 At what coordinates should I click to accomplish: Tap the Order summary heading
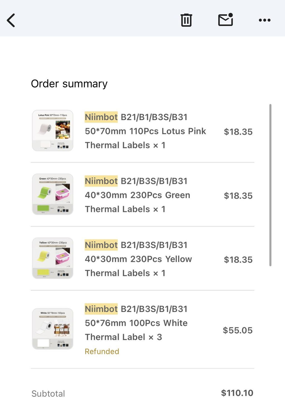pos(69,84)
